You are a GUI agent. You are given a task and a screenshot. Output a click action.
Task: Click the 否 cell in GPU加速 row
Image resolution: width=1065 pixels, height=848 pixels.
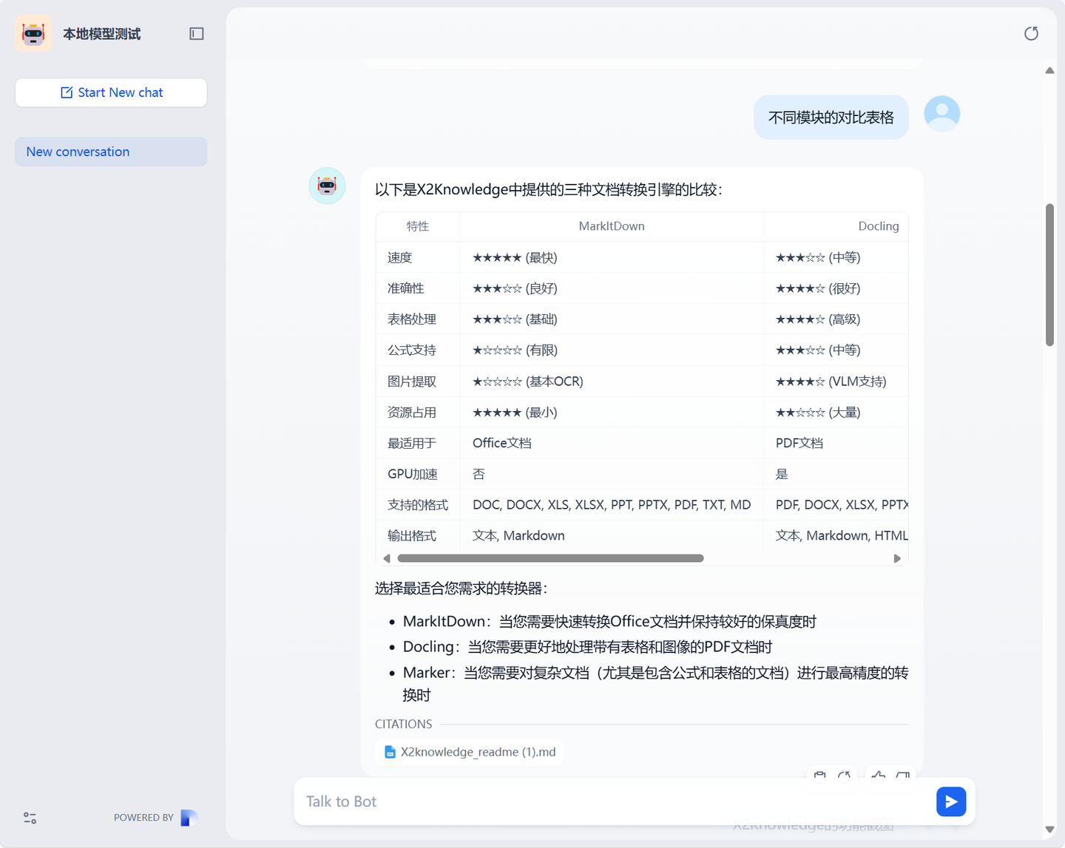pos(479,474)
